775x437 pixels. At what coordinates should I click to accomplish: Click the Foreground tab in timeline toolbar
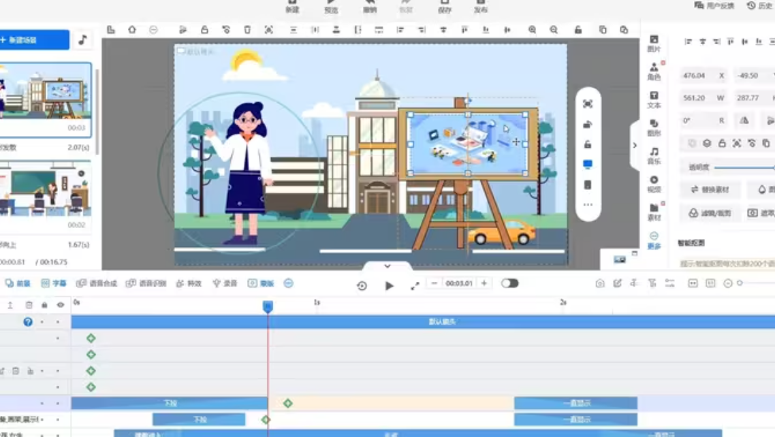pos(18,283)
